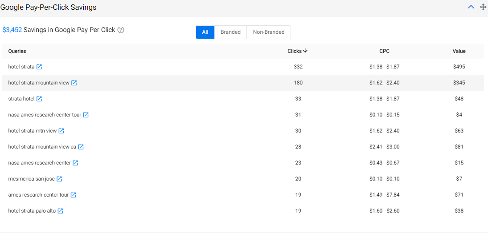The image size is (488, 233).
Task: Sort by the Clicks column arrow
Action: (x=305, y=51)
